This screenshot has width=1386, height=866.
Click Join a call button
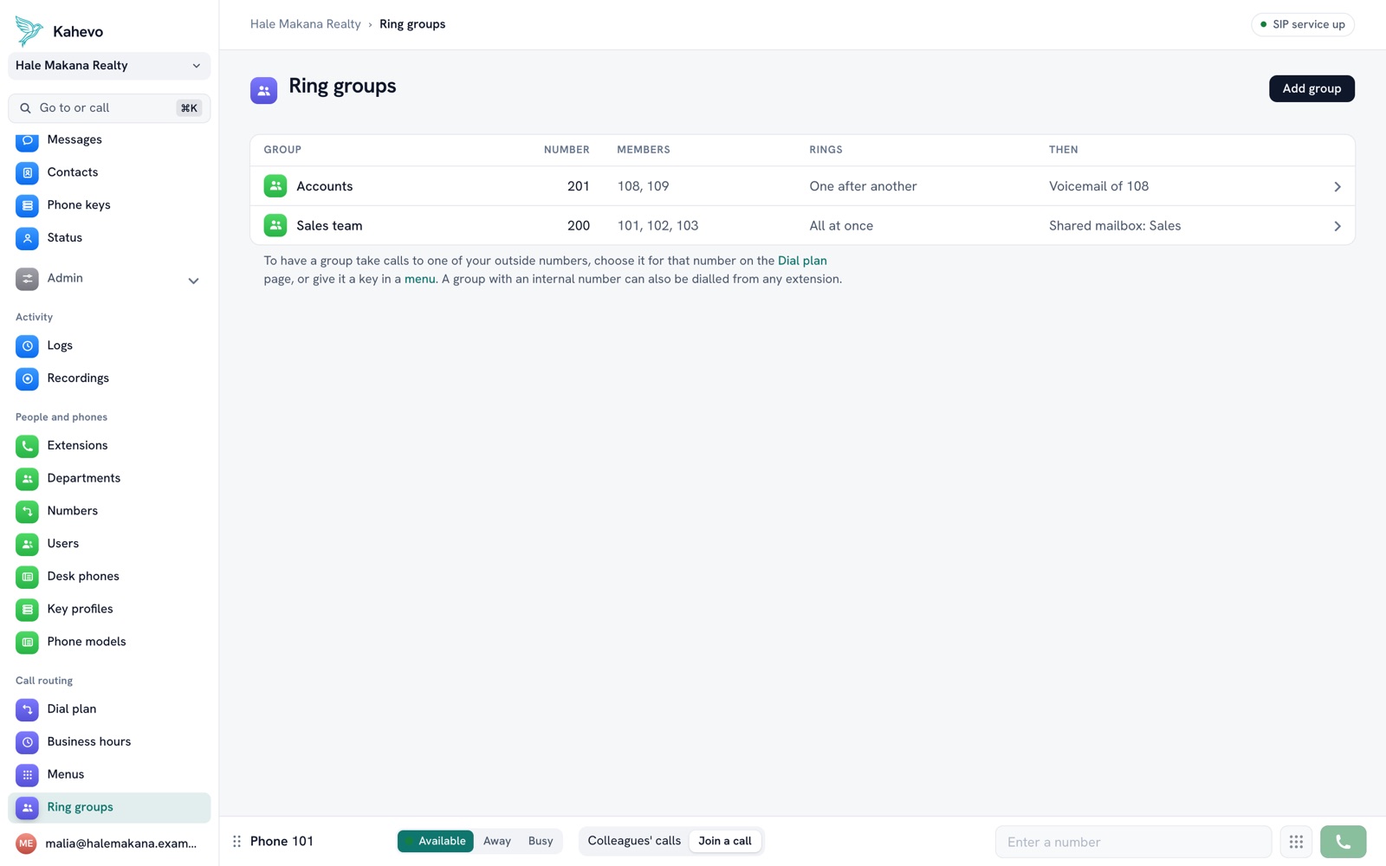tap(725, 841)
